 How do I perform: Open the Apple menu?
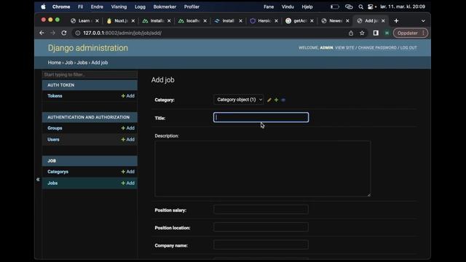[x=44, y=7]
